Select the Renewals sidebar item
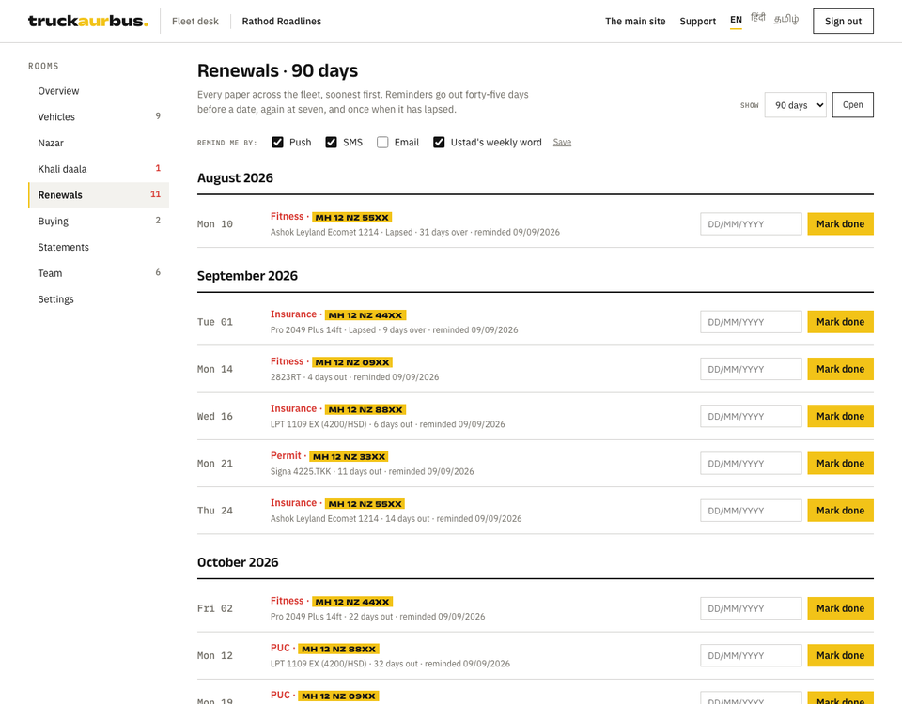Viewport: 902px width, 704px height. pos(99,195)
